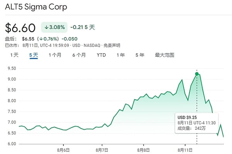Click the after-hours $6.55 price
232x154 pixels.
coord(28,39)
